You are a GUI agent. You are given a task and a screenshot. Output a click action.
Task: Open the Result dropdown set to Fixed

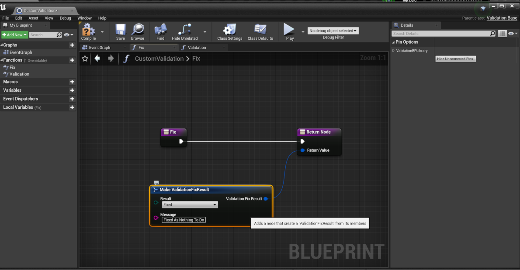tap(190, 205)
